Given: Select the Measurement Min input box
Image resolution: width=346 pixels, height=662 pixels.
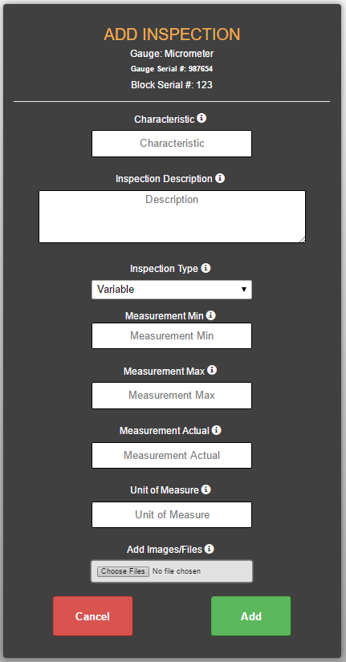Looking at the screenshot, I should [172, 336].
